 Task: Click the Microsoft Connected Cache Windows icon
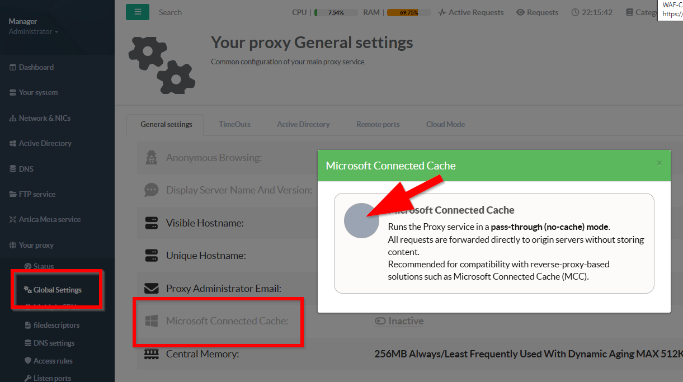point(151,321)
